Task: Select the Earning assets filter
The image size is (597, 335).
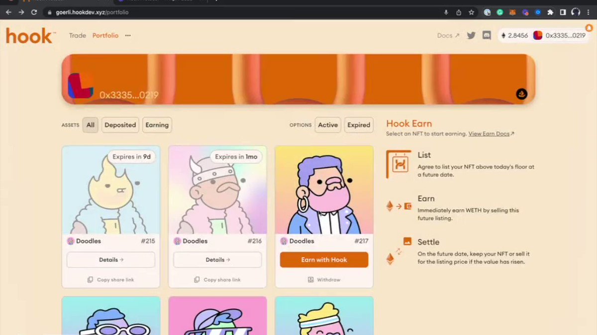Action: (157, 125)
